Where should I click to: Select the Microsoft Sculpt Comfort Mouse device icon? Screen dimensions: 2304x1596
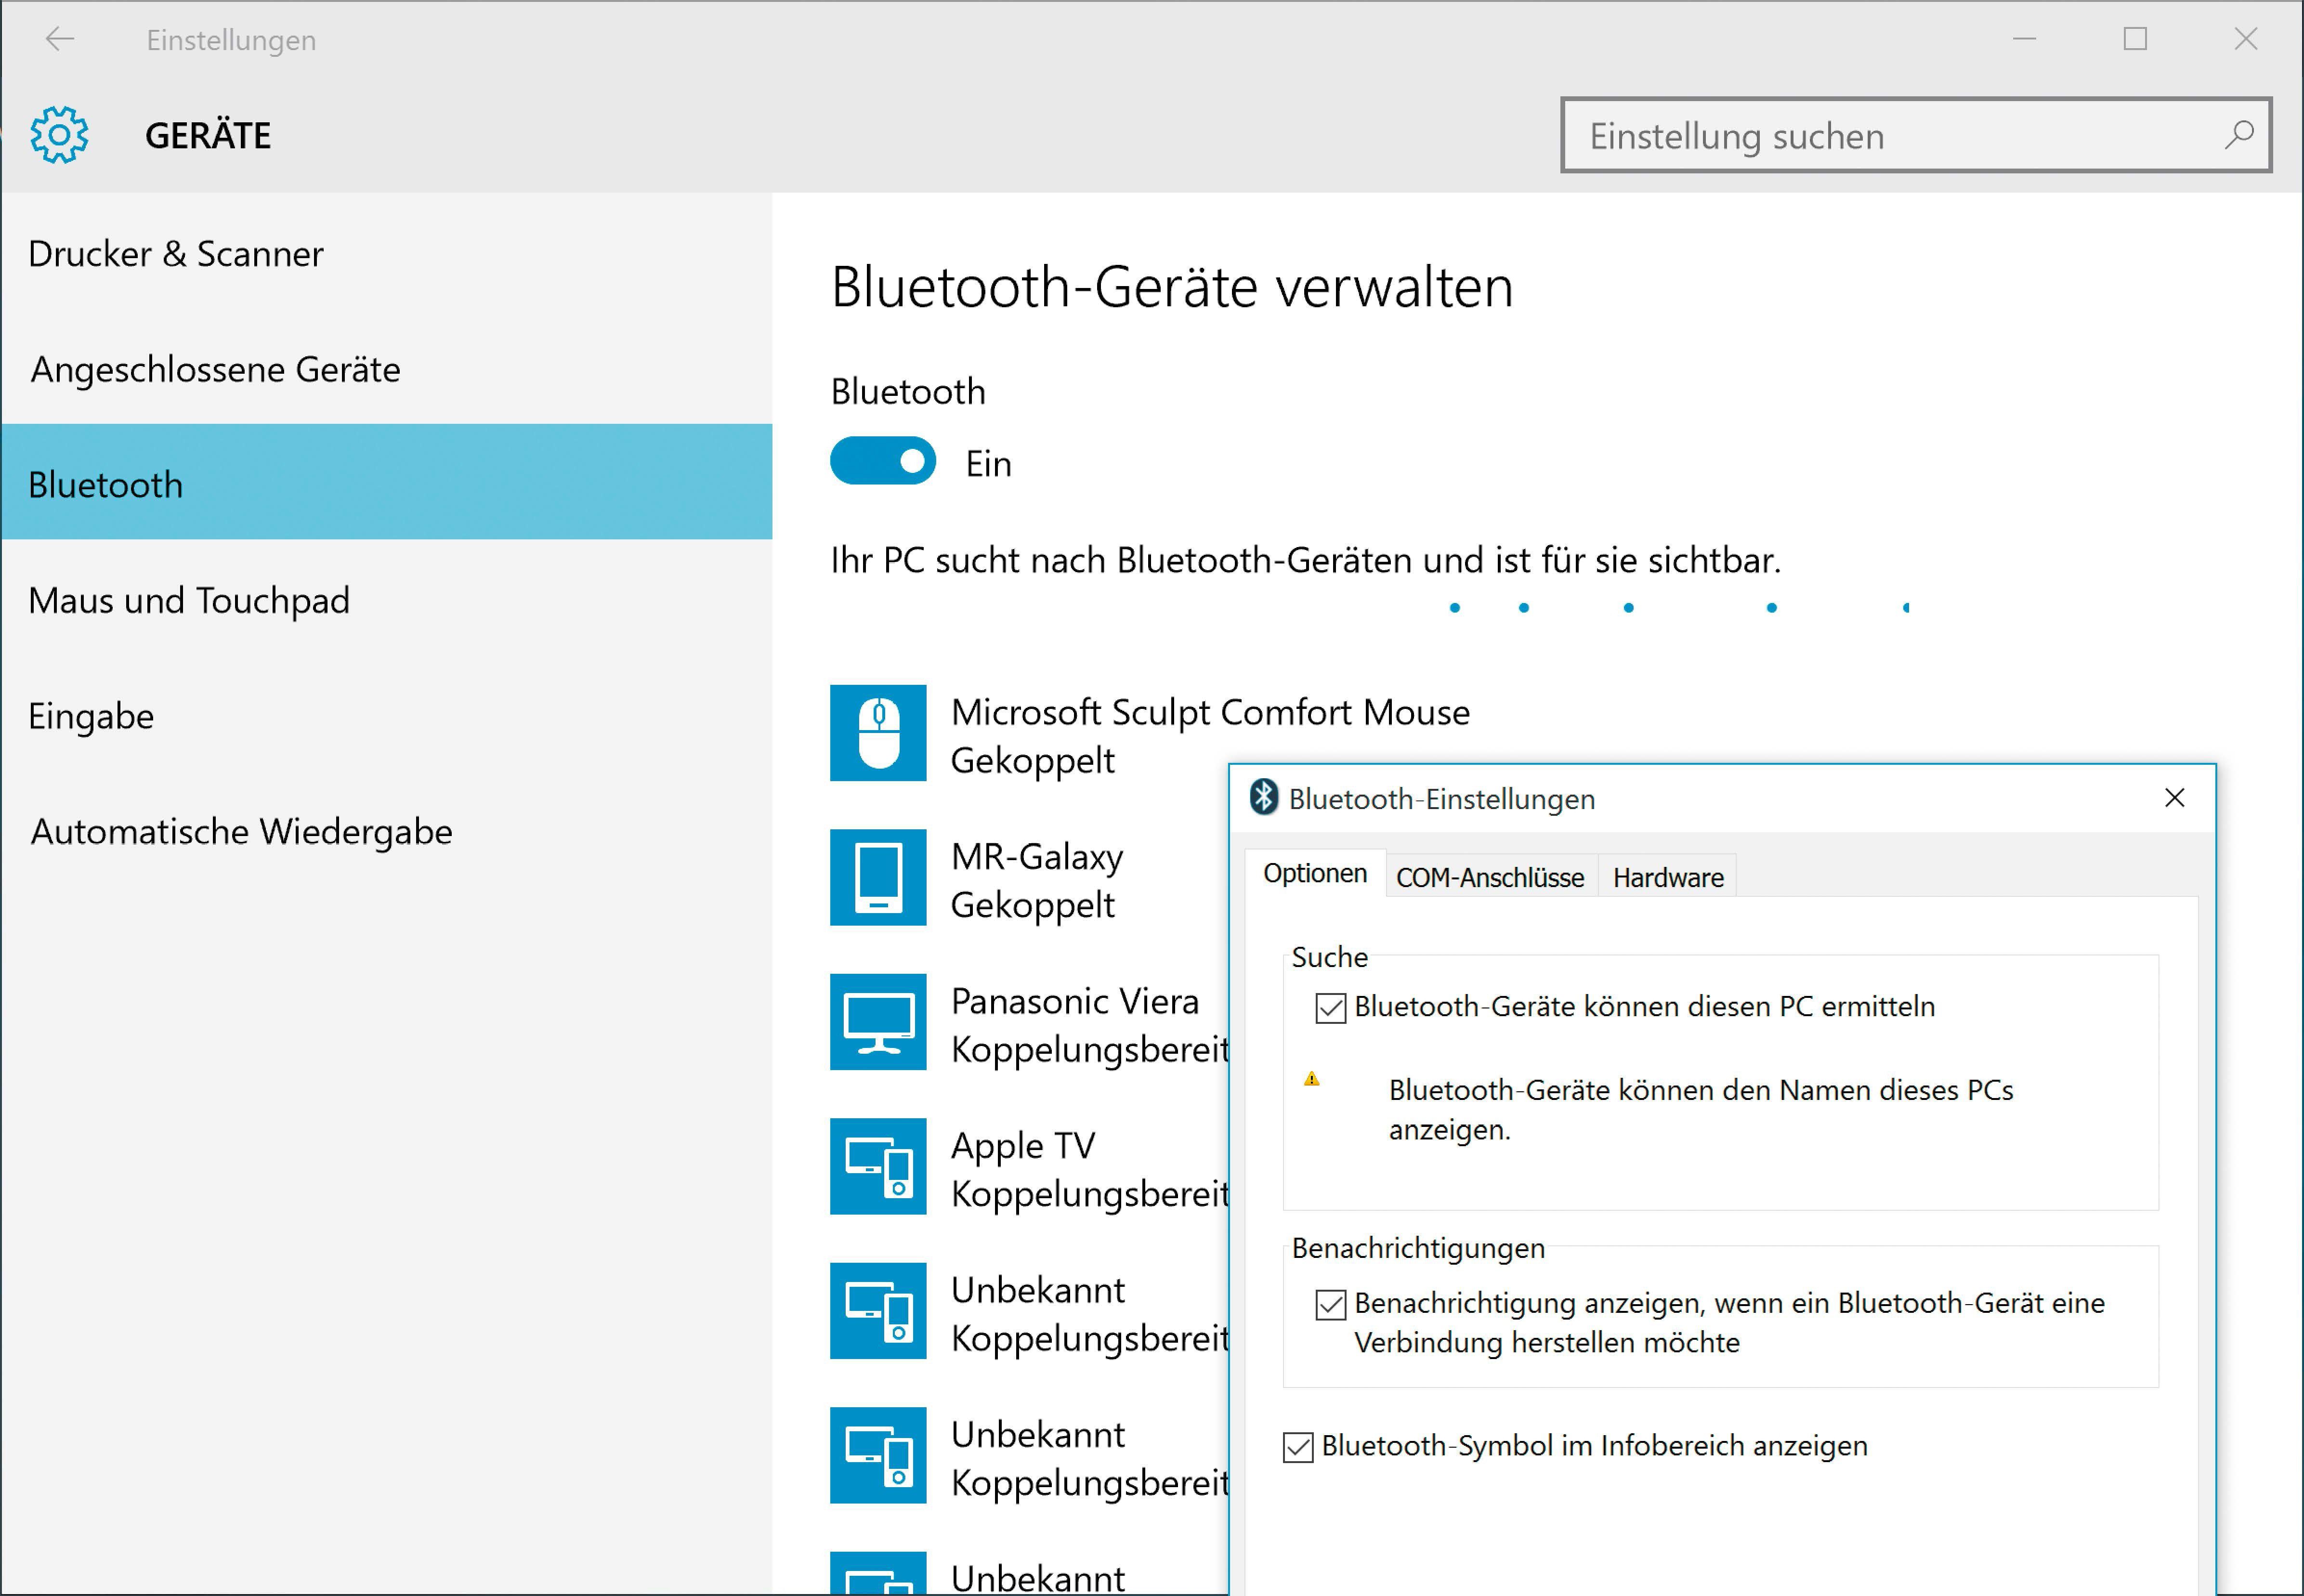(877, 733)
